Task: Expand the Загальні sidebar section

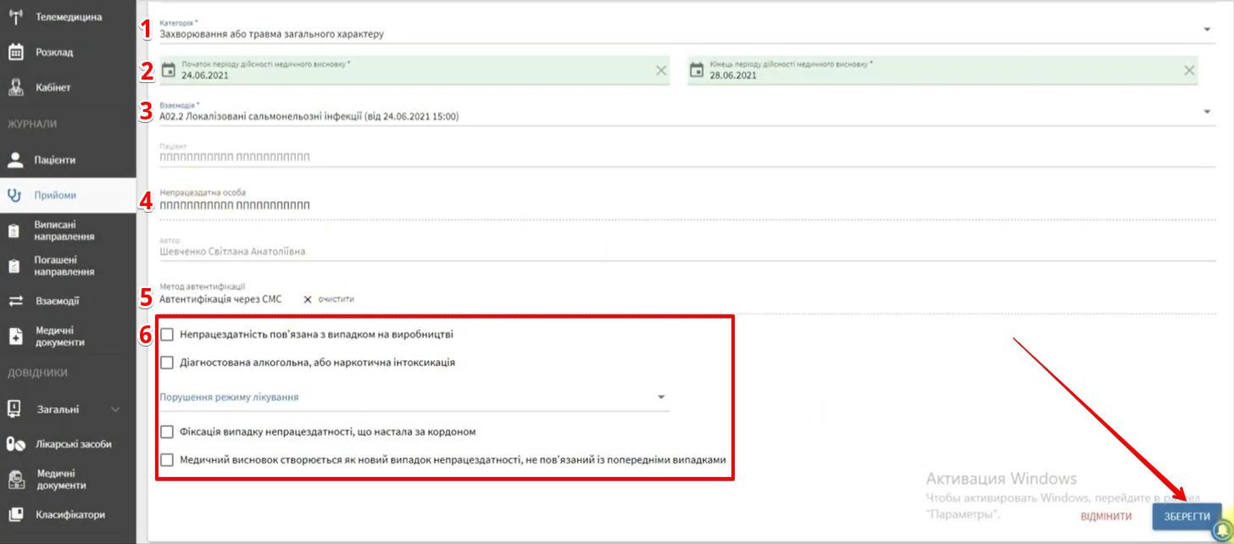Action: pyautogui.click(x=115, y=409)
